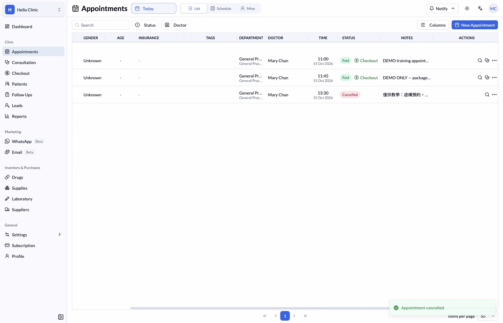Screen dimensions: 503x323
Task: Open Patients in the sidebar
Action: (x=33, y=84)
